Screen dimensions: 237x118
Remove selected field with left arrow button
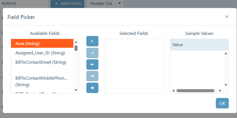[92, 53]
